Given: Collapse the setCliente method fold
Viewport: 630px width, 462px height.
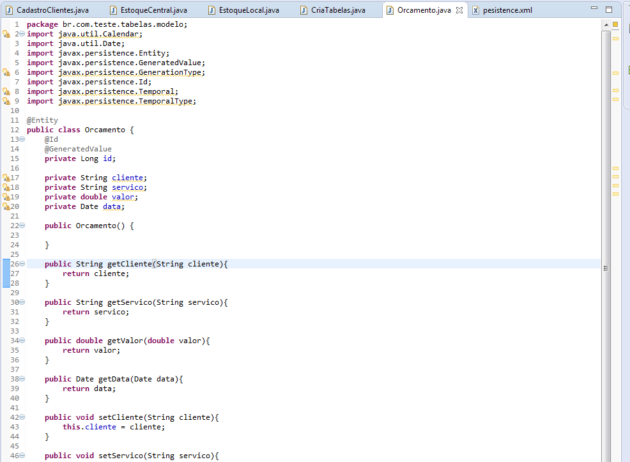Looking at the screenshot, I should 22,417.
